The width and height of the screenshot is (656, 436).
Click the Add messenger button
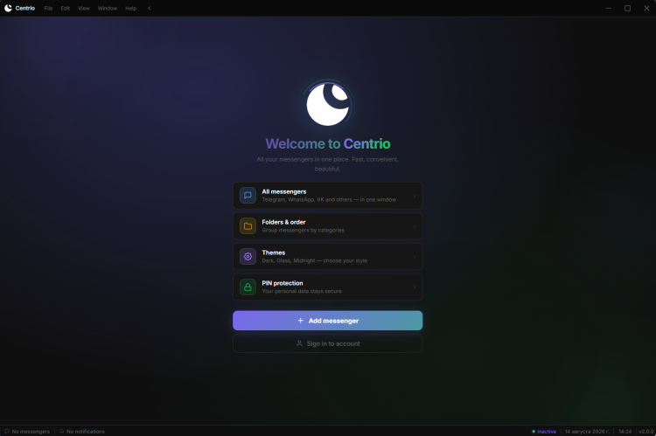pos(328,321)
